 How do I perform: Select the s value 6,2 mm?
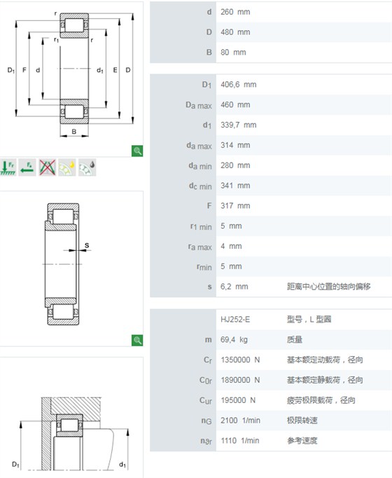pos(234,287)
